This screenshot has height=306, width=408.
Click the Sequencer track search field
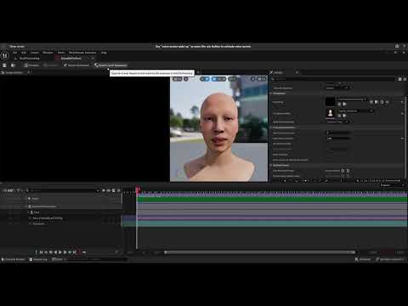tap(63, 190)
